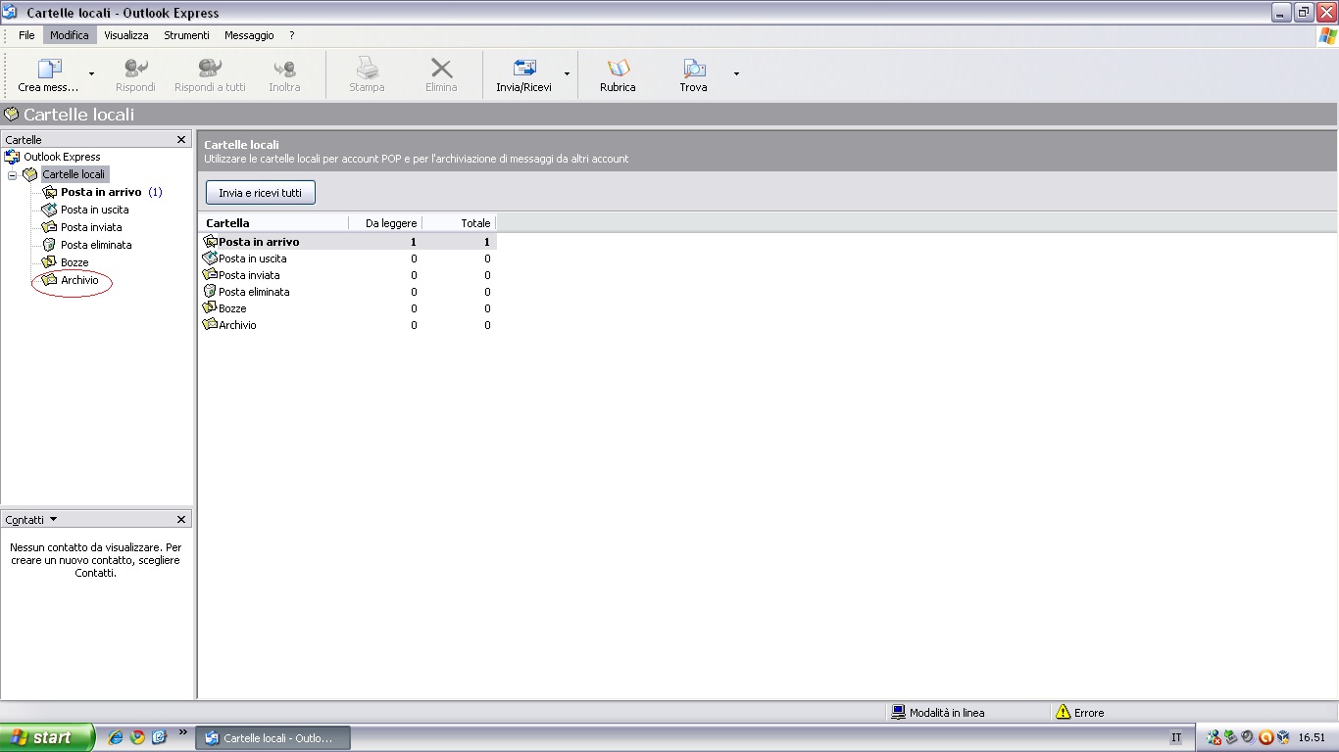Sort by the Cartella column header

273,223
